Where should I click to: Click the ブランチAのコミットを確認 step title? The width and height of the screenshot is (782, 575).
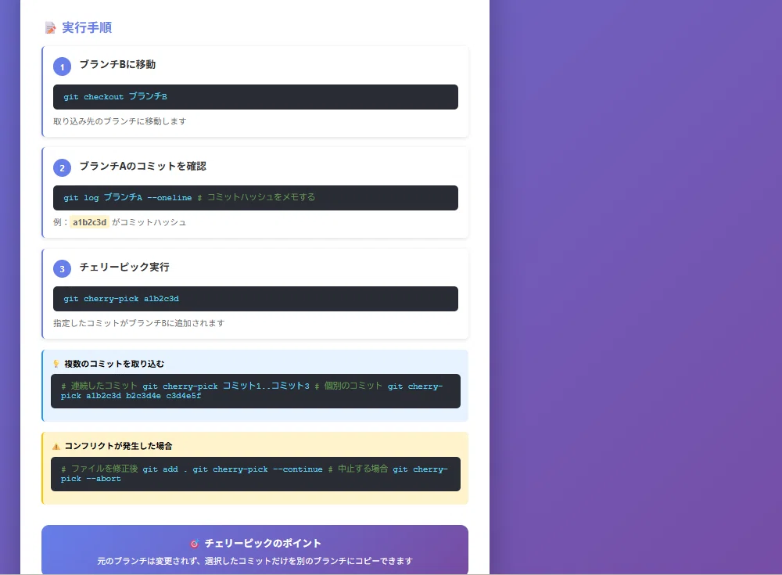[143, 166]
